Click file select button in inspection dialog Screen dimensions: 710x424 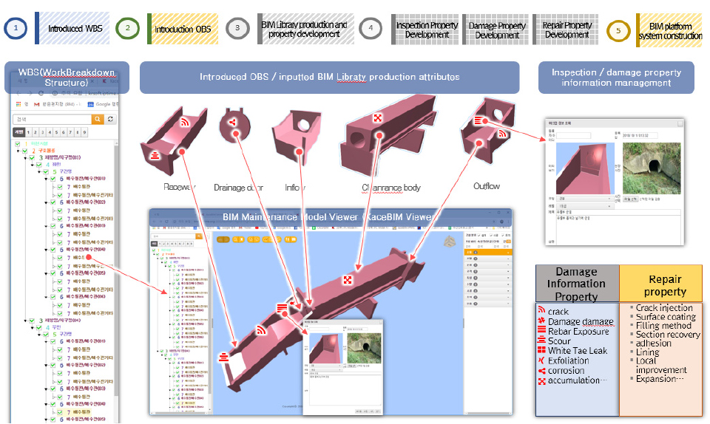630,199
